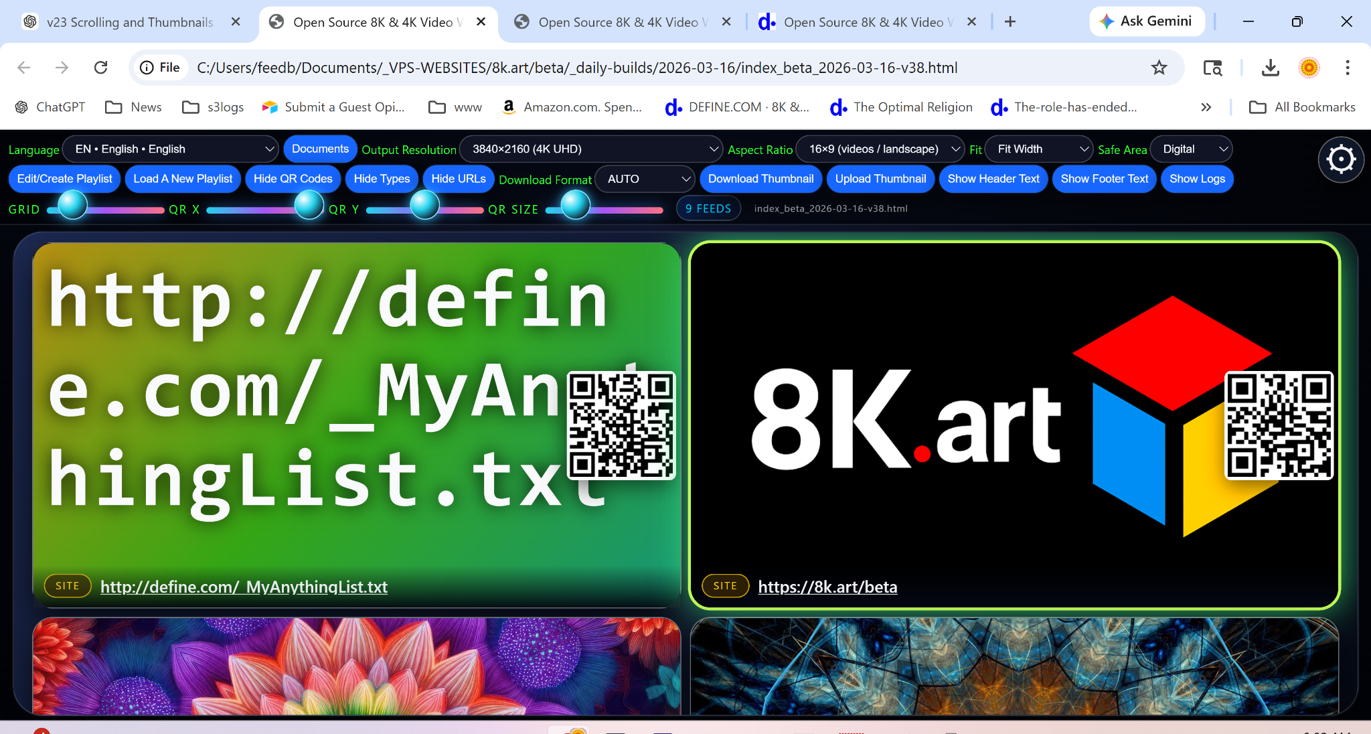
Task: Click Download Thumbnail
Action: pos(761,179)
